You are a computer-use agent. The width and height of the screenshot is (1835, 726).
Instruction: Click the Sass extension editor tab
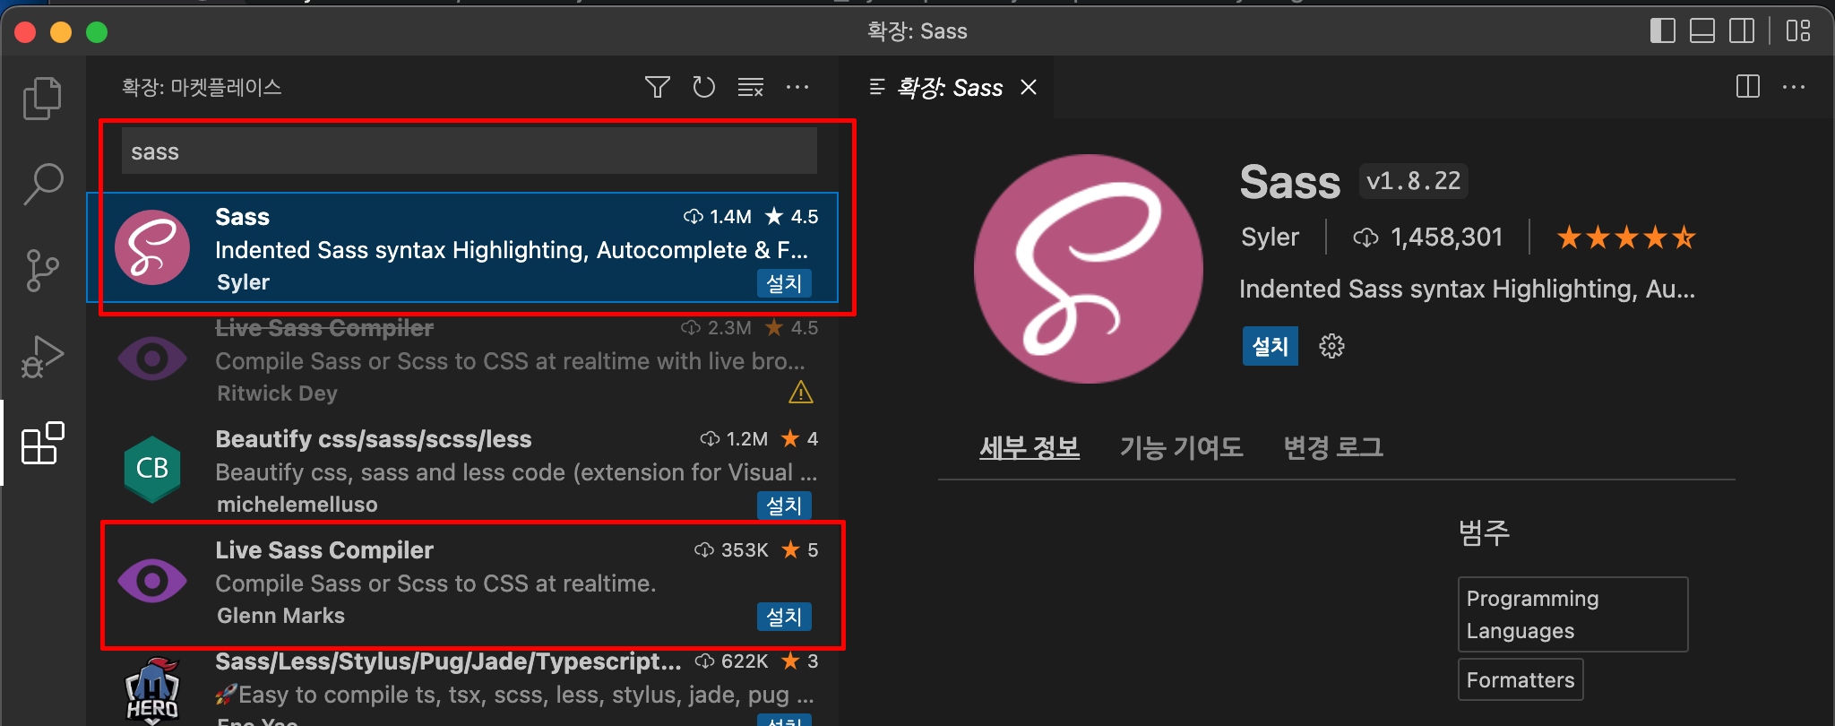click(x=950, y=87)
